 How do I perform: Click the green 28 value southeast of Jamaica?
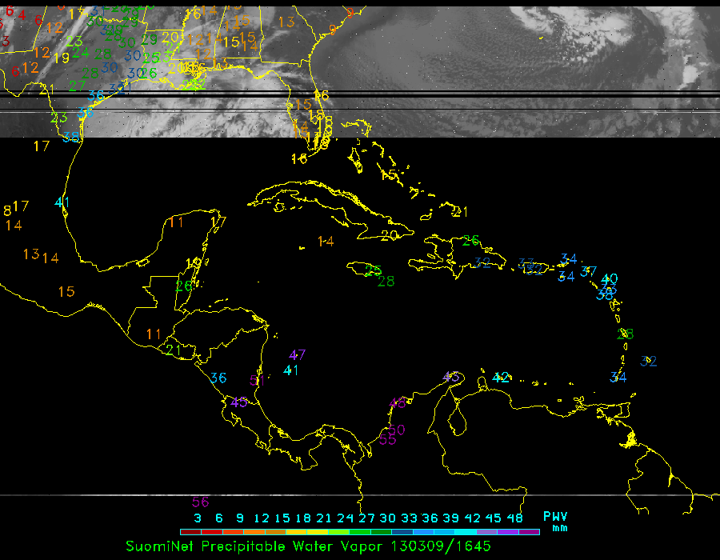(x=386, y=281)
